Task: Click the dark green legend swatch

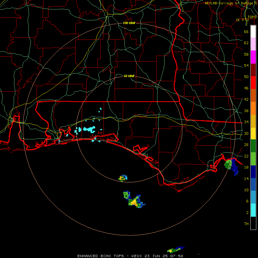Action: pos(253,146)
